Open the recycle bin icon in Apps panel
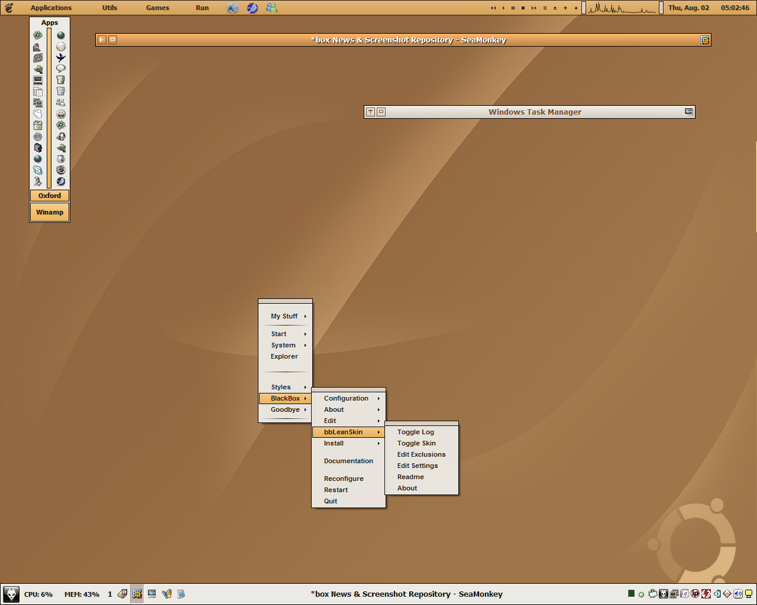757x605 pixels. pos(38,125)
